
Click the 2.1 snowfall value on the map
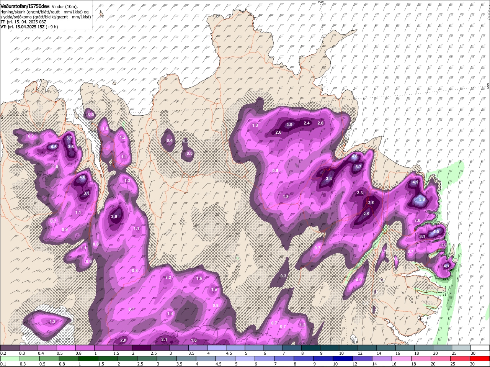[x=164, y=339]
